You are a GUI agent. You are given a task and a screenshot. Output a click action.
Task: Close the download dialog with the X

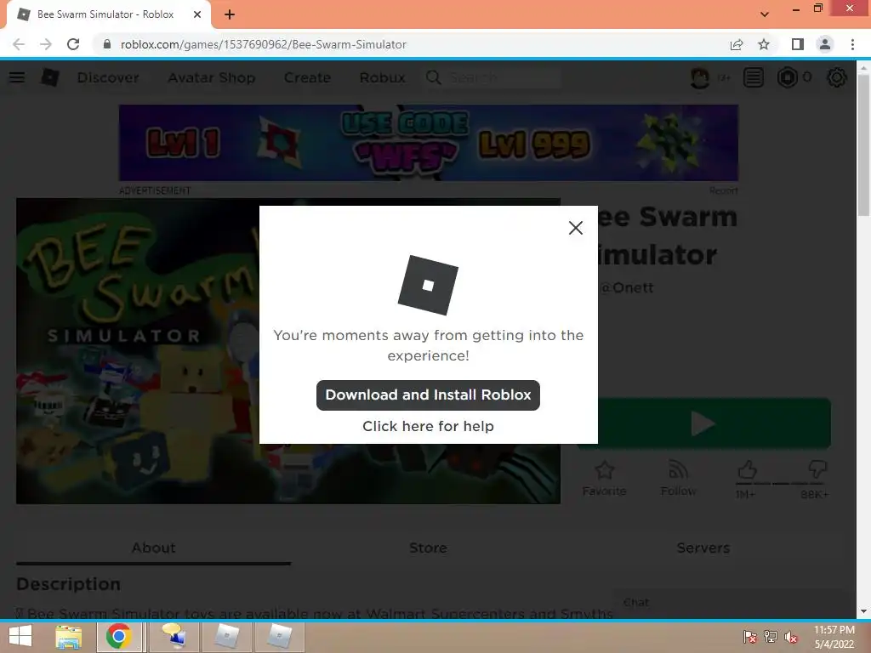click(x=576, y=228)
